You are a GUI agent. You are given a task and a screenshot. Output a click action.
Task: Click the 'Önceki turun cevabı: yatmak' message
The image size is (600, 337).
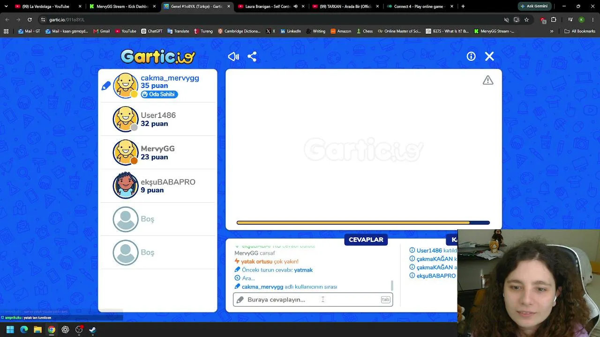tap(274, 270)
